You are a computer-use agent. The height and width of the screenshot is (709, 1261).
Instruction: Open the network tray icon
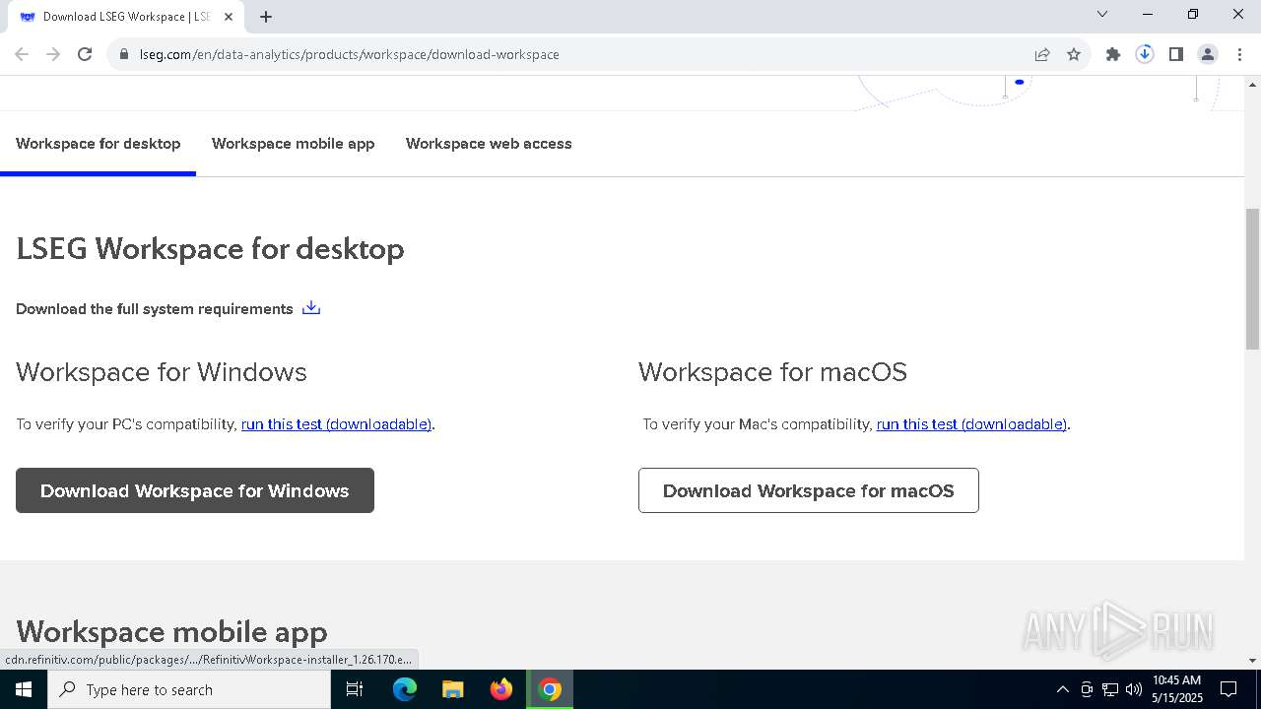(x=1109, y=689)
